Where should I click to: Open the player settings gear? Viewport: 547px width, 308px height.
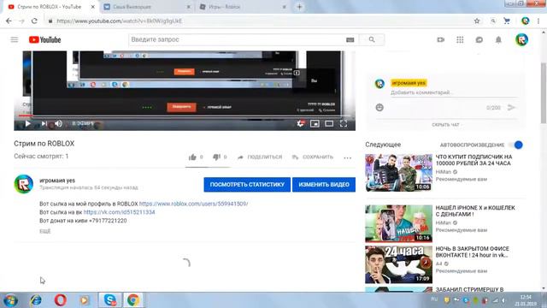click(x=300, y=123)
